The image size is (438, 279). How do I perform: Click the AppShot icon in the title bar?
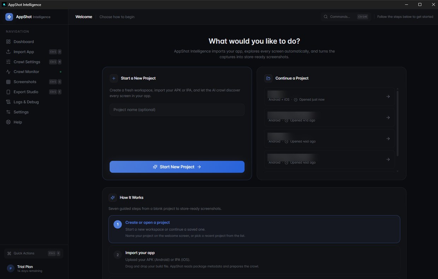pyautogui.click(x=4, y=5)
